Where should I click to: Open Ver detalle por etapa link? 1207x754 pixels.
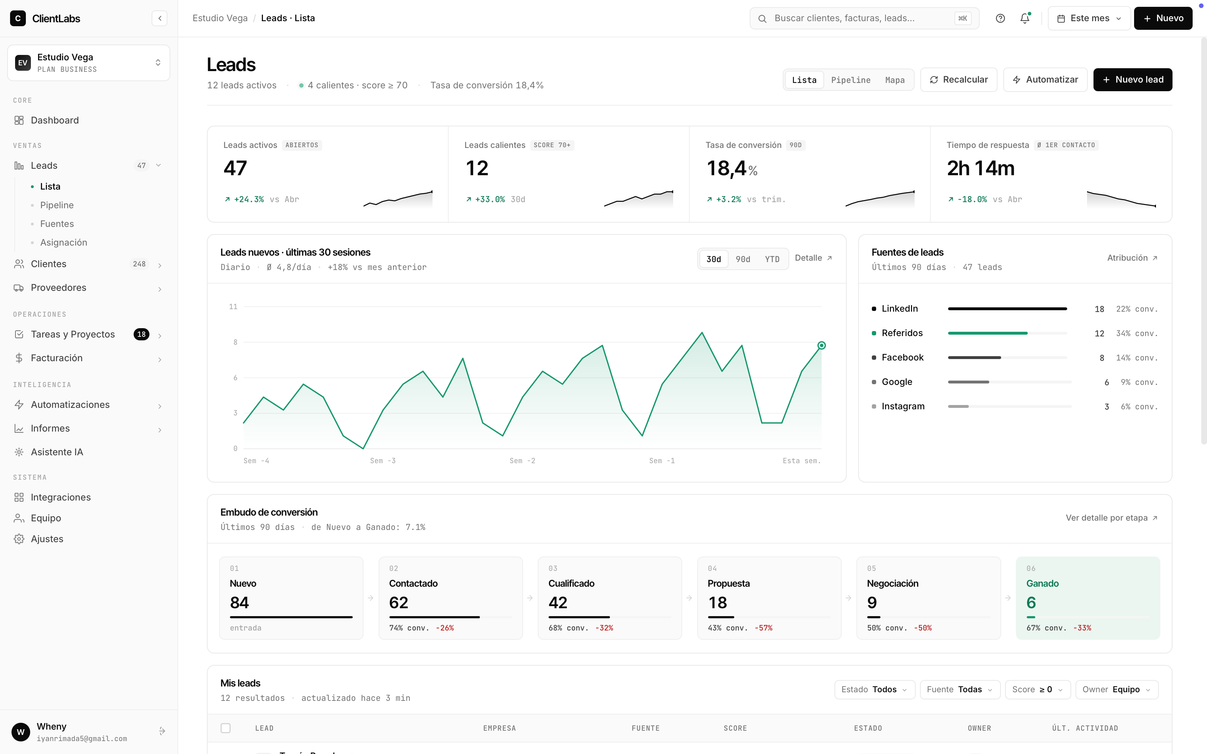1112,518
